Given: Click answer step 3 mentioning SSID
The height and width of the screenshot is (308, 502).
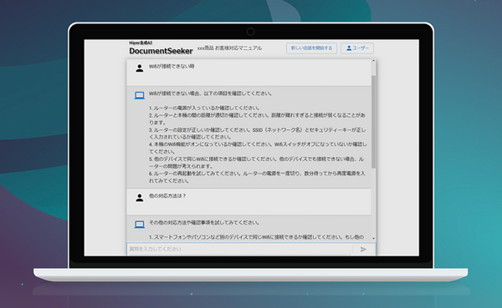Looking at the screenshot, I should pyautogui.click(x=257, y=134).
